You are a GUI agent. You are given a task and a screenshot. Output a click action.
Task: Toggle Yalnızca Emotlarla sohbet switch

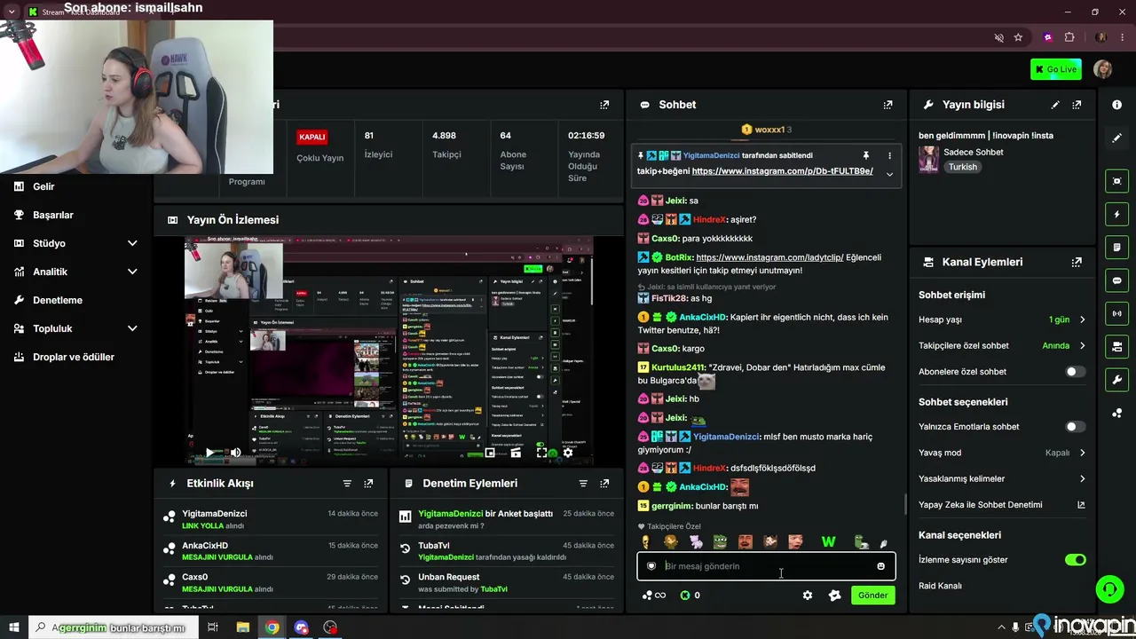click(x=1075, y=427)
